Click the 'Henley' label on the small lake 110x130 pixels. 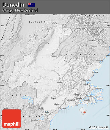coord(47,112)
